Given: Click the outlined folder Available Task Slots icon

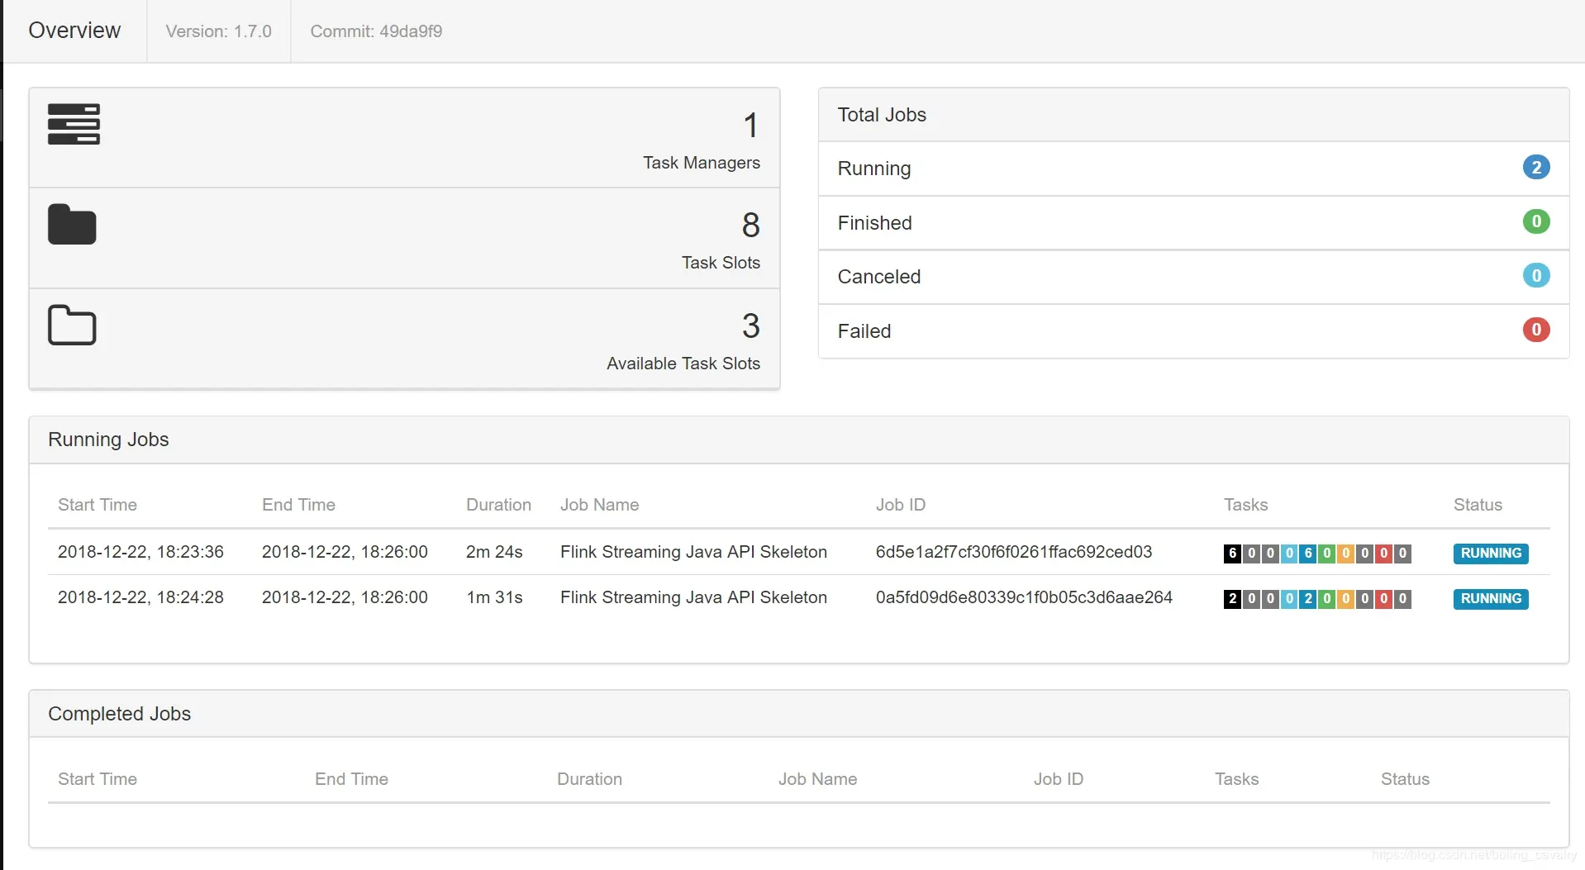Looking at the screenshot, I should (x=72, y=325).
